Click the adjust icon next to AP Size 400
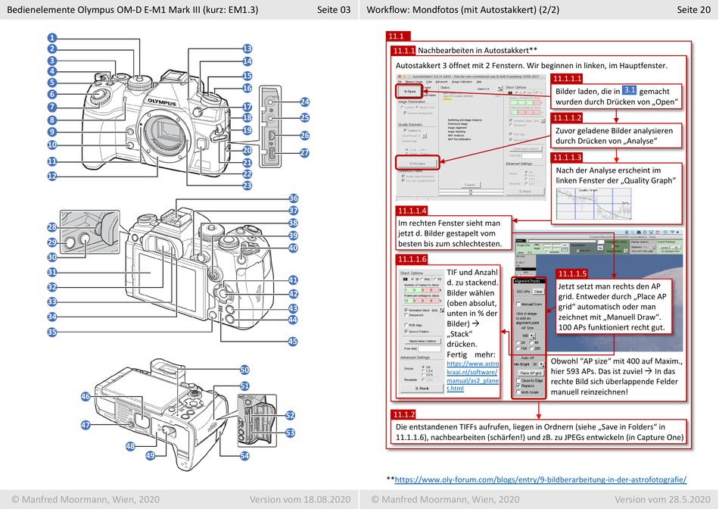The height and width of the screenshot is (509, 719). [x=534, y=336]
